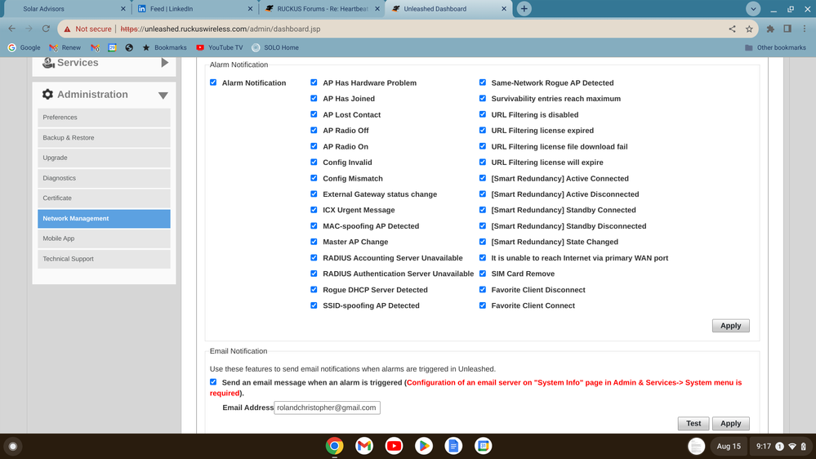Screen dimensions: 816x459
Task: Launch Gmail from the shelf
Action: [x=364, y=446]
